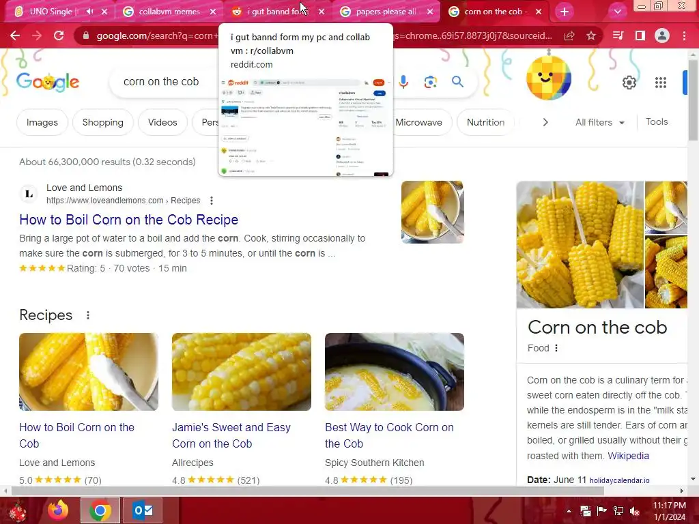Expand the All filters dropdown

tap(599, 122)
